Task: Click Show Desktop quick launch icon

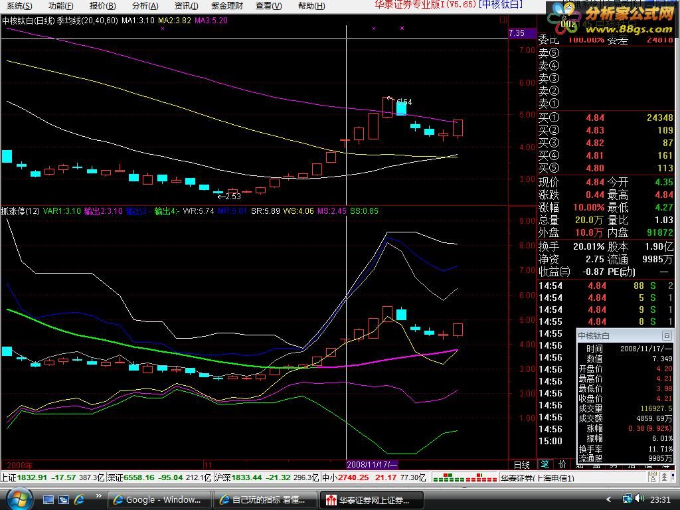Action: coord(48,500)
